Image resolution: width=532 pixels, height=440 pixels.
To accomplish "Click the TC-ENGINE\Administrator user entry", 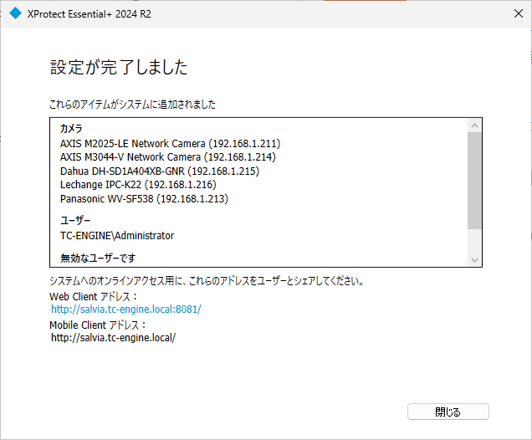I will [x=117, y=235].
